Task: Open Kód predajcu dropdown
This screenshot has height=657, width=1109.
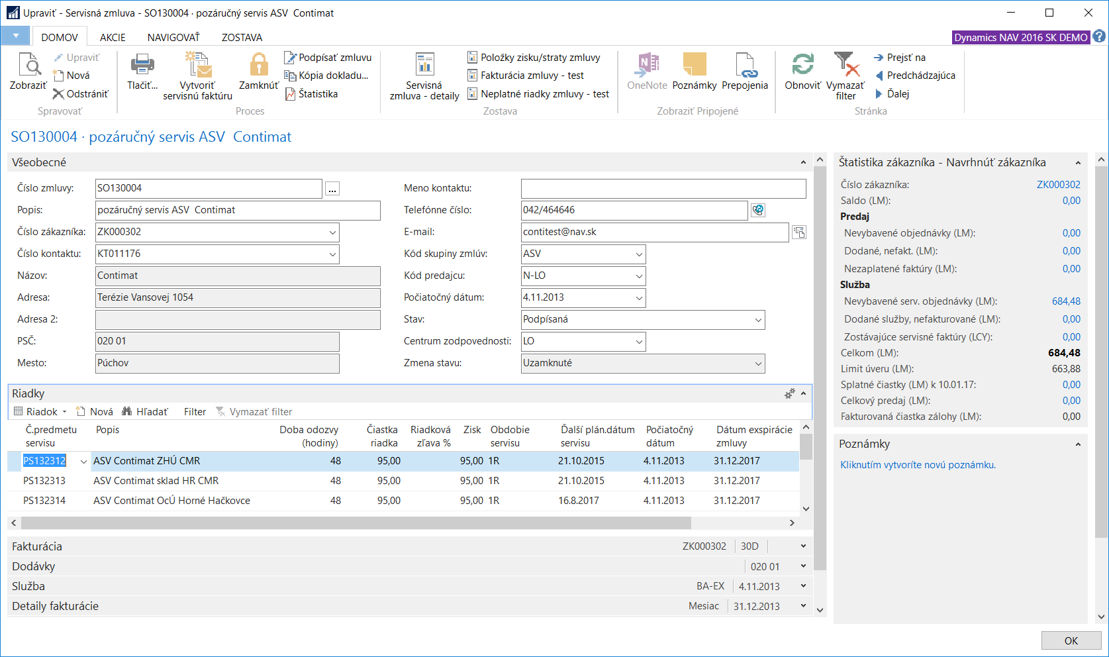Action: [639, 276]
